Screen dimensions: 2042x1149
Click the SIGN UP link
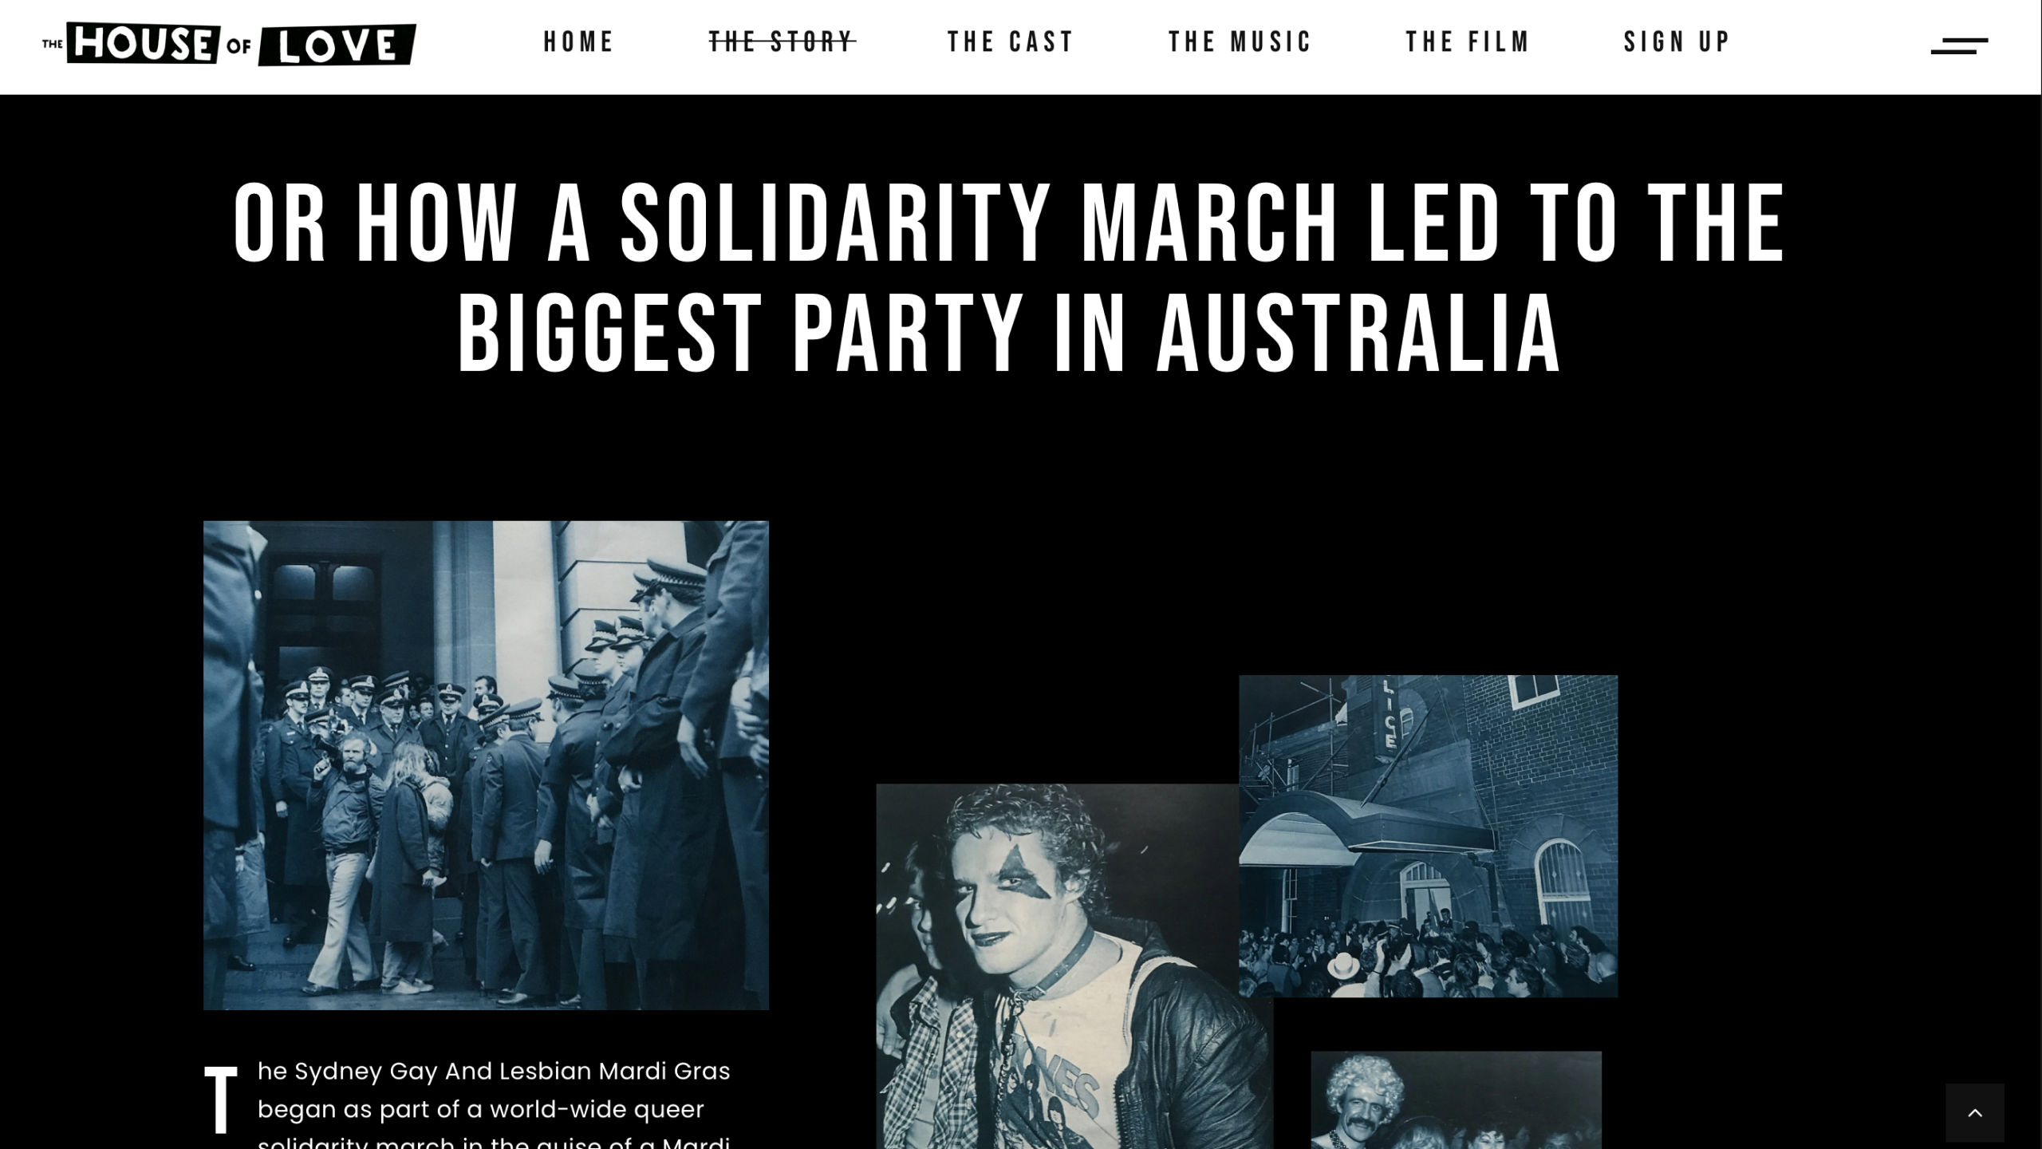click(1677, 41)
